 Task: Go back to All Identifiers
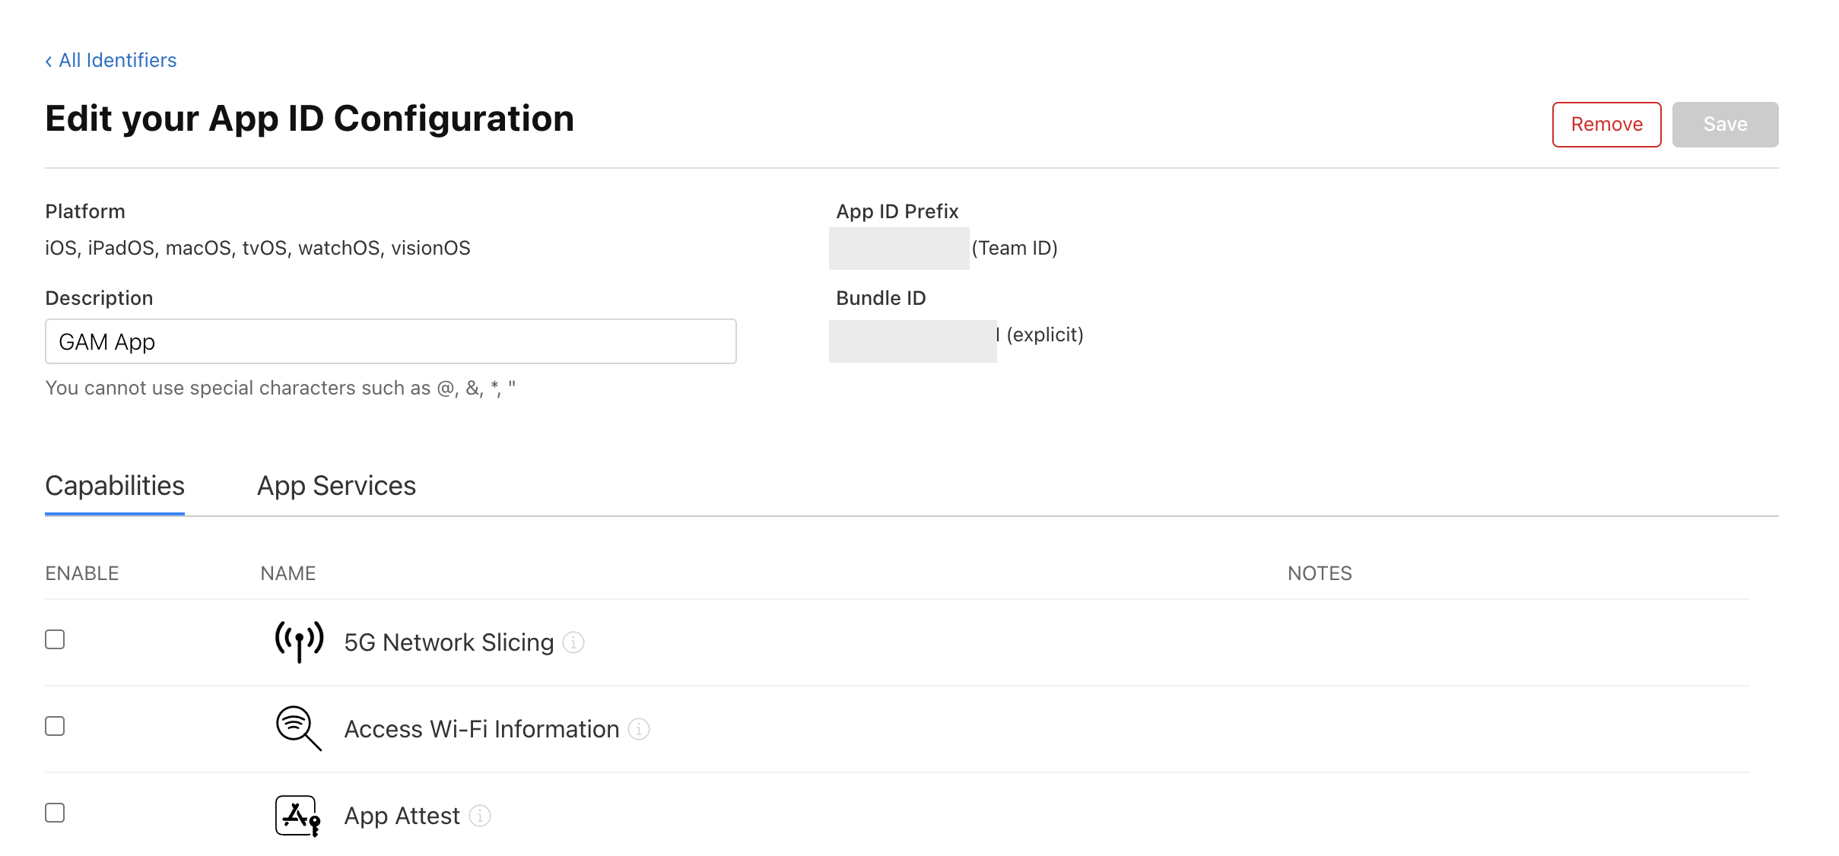point(117,60)
